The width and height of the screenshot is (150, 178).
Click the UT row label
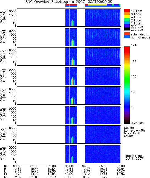coord(6,166)
